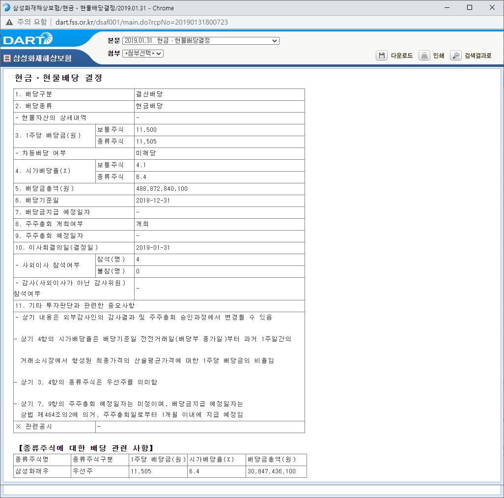Click the date 2018-12-31

coord(153,201)
